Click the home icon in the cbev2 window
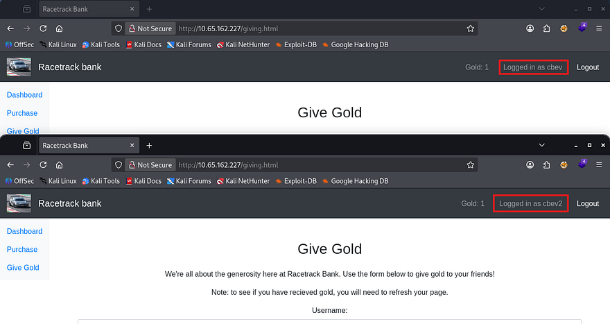 [x=60, y=165]
